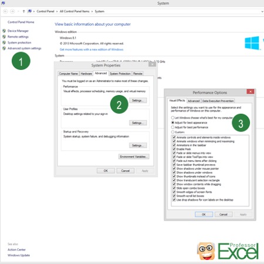Toggle Animate controls and elements inside windows
The height and width of the screenshot is (264, 264).
[174, 137]
